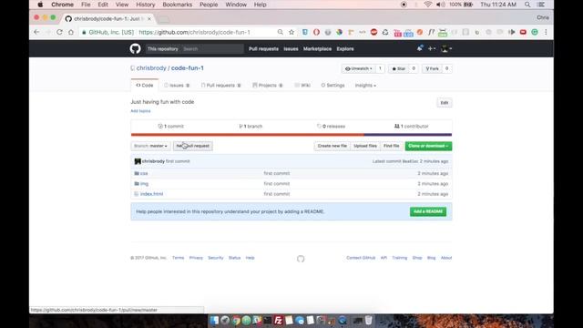Click the browser back arrow
Viewport: 583px width, 328px height.
pyautogui.click(x=36, y=33)
